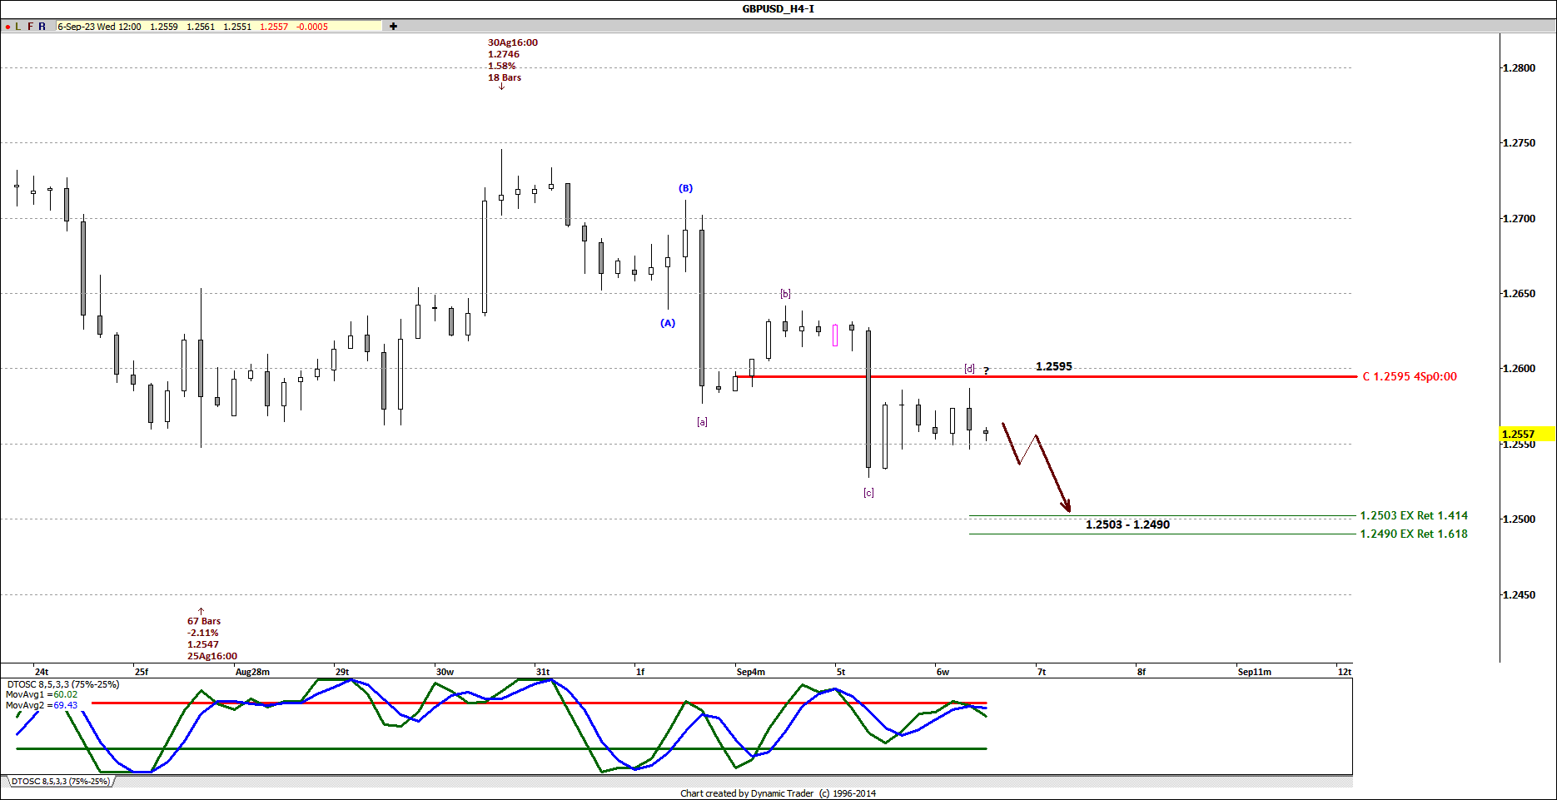Click the 1.2503 EX Ret 1.414 label

point(1414,515)
